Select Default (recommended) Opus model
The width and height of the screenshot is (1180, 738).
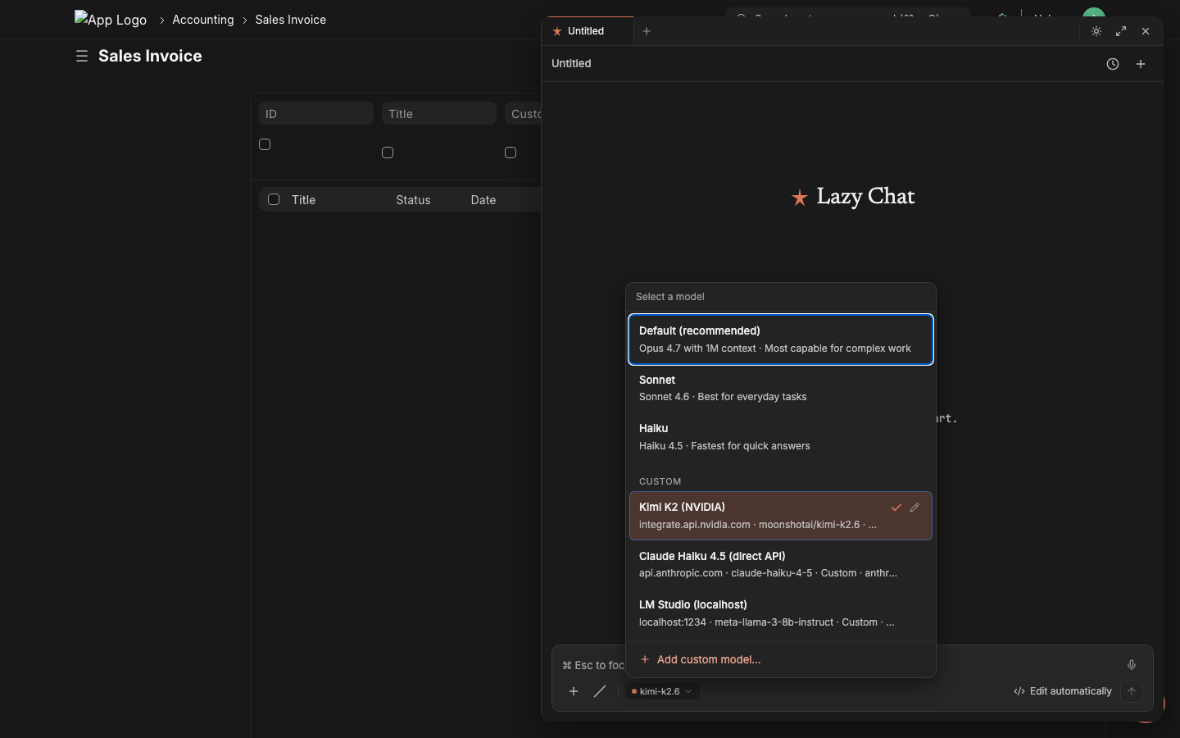781,339
